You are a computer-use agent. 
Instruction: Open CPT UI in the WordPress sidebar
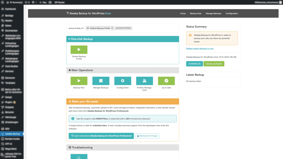[x=9, y=144]
